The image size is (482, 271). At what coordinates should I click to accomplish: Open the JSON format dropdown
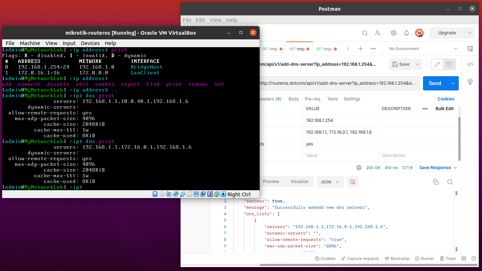[330, 182]
